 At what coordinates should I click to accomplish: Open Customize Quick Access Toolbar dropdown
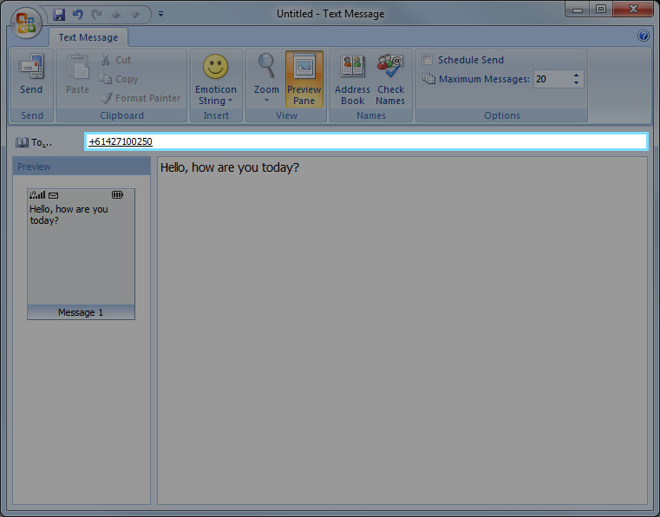tap(160, 14)
